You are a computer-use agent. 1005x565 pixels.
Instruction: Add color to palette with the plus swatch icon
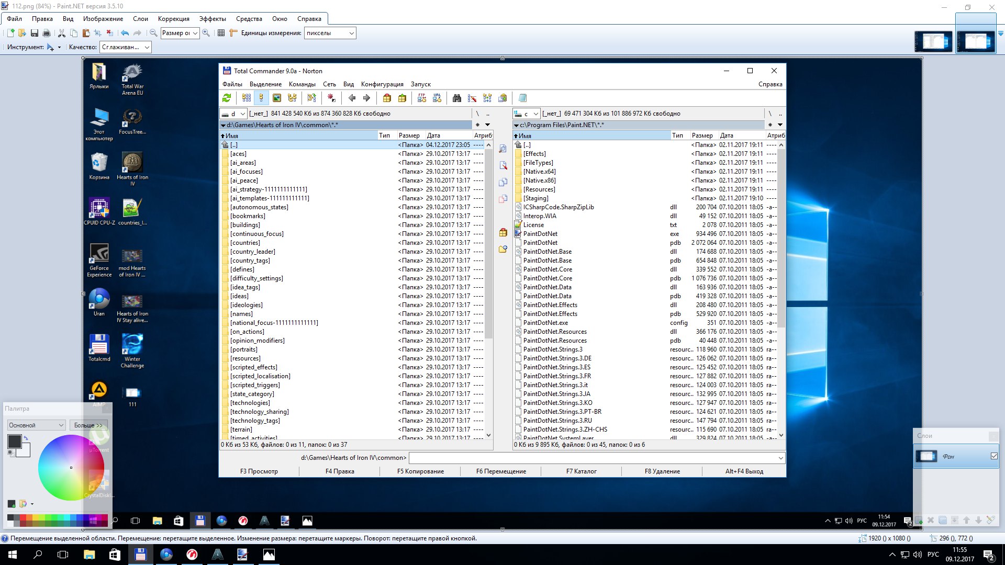tap(12, 504)
